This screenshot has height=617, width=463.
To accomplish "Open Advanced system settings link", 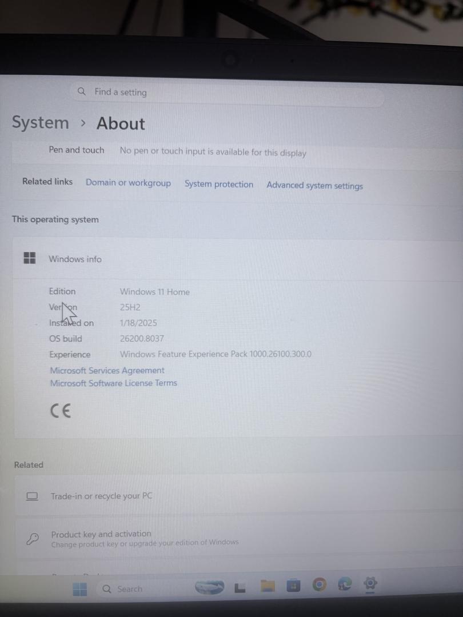I will (314, 185).
